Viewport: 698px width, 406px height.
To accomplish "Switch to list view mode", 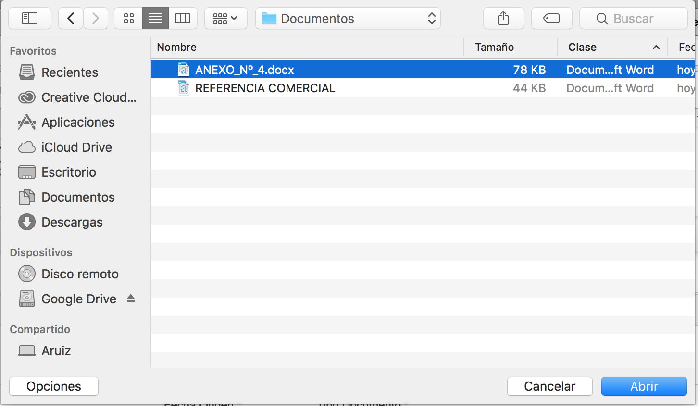I will click(x=156, y=19).
